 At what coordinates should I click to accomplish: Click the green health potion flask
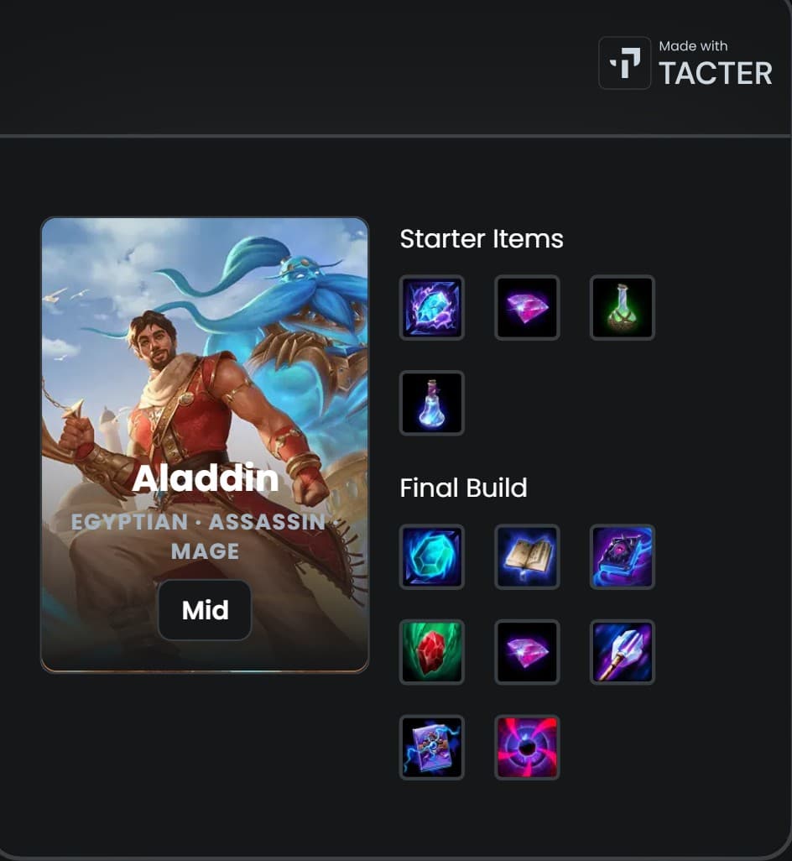(623, 307)
